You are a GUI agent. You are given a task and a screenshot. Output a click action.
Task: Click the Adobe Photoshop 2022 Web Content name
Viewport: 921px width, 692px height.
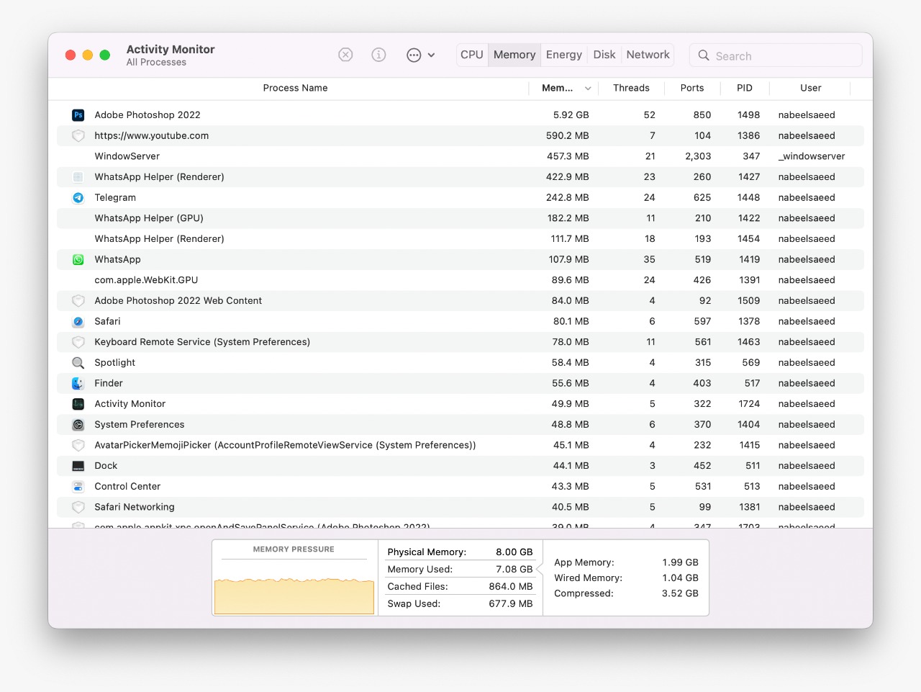click(178, 301)
